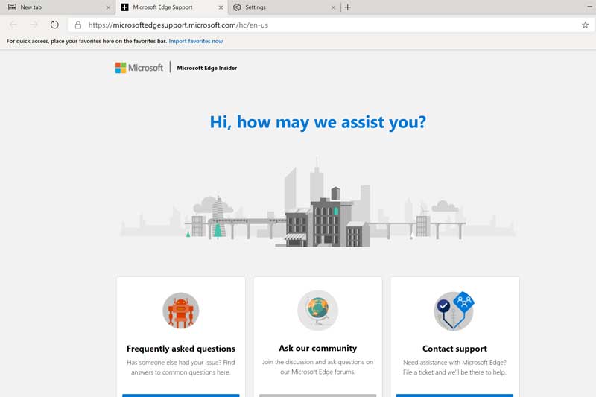The height and width of the screenshot is (397, 596).
Task: Minimize the browser window
Action: 589,7
